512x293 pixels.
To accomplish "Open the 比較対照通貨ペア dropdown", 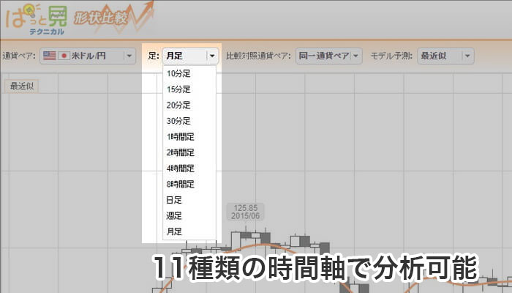I will point(329,56).
